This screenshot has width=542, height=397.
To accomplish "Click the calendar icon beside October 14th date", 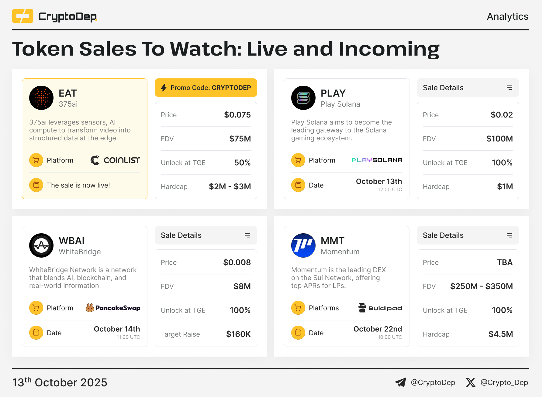I will [x=36, y=333].
